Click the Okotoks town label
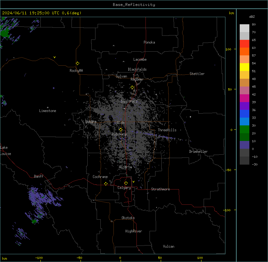Screen dimensions: 268x262 pyautogui.click(x=128, y=218)
